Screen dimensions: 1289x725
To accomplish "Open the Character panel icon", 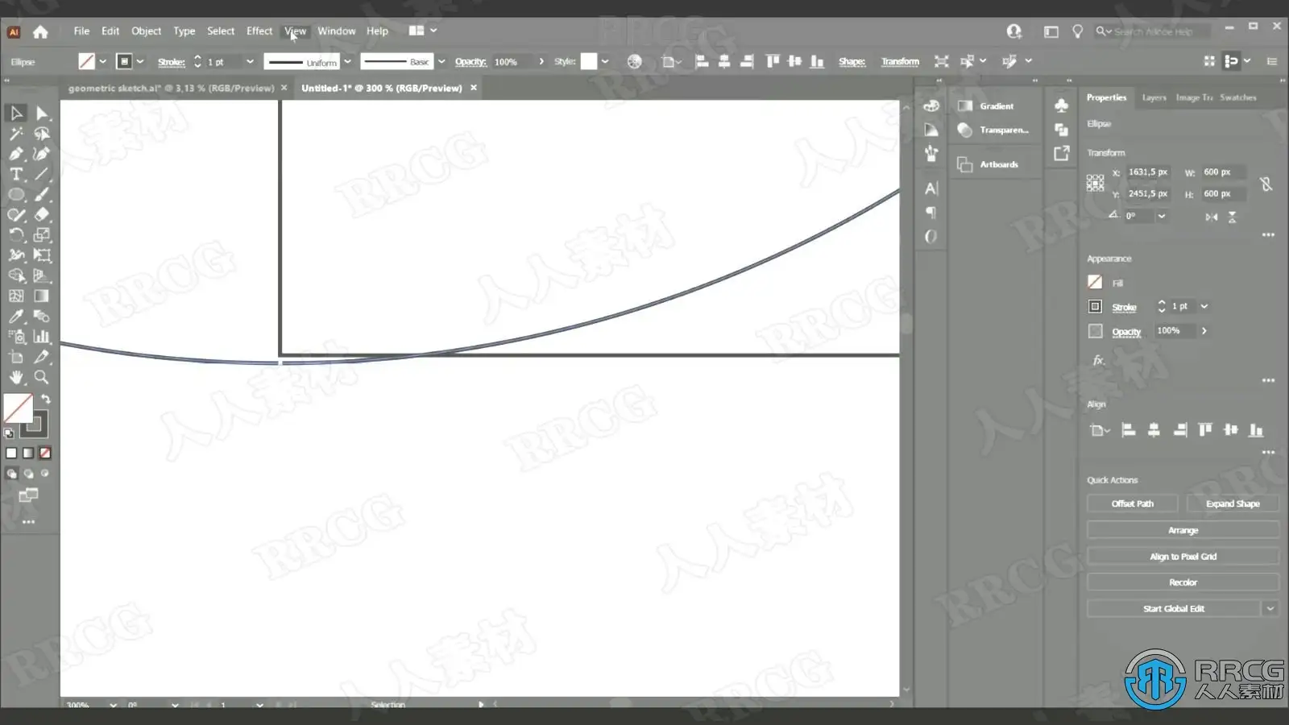I will point(931,188).
